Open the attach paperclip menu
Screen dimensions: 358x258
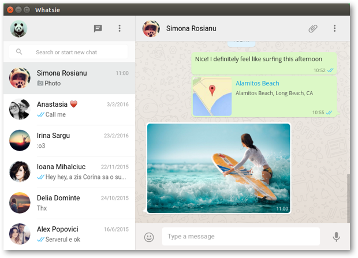[313, 28]
